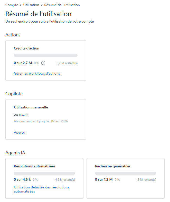The width and height of the screenshot is (170, 202).
Task: Go to the Compte breadcrumb
Action: point(12,5)
